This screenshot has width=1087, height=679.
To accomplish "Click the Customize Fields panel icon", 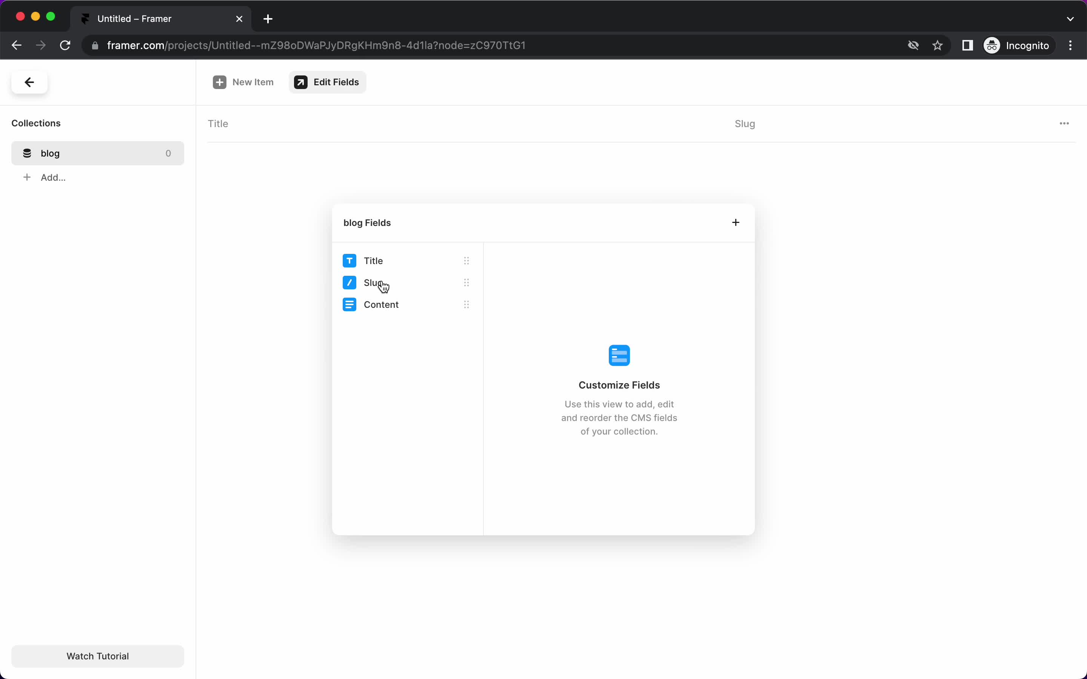I will click(619, 355).
